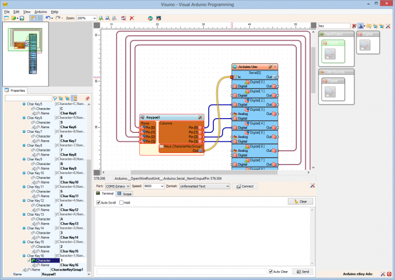The height and width of the screenshot is (280, 395).
Task: Click the Connect button
Action: pos(245,186)
